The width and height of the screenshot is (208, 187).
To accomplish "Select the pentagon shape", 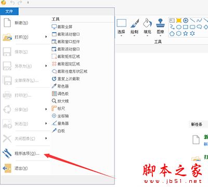I will tap(172, 33).
